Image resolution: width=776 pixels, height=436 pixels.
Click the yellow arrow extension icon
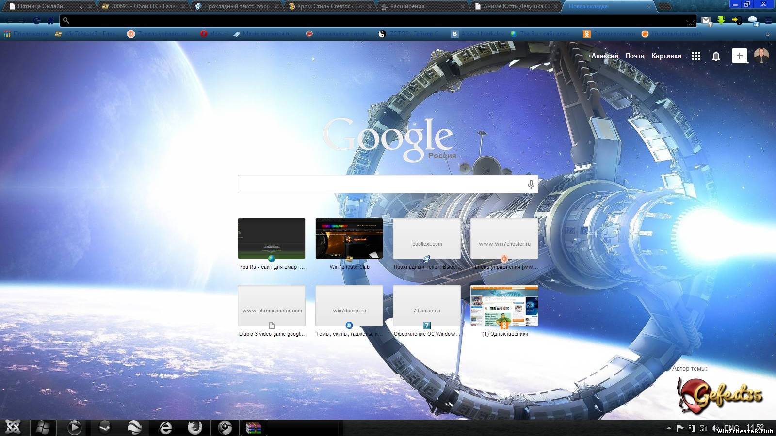pos(737,20)
